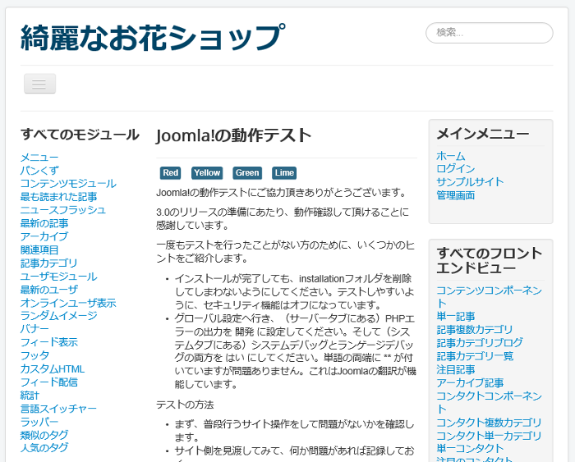Open the 関連項目 link
575x462 pixels.
pos(39,249)
